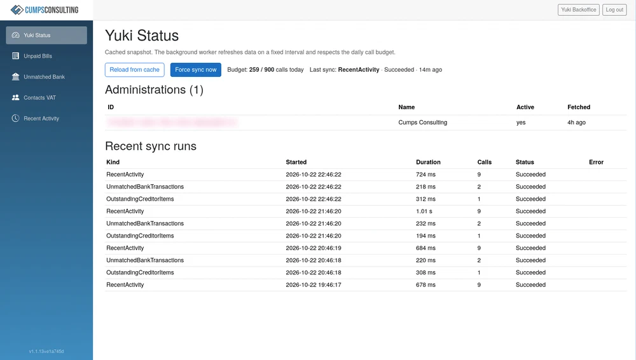Click the Yuki Status gauge icon
636x360 pixels.
(x=15, y=35)
